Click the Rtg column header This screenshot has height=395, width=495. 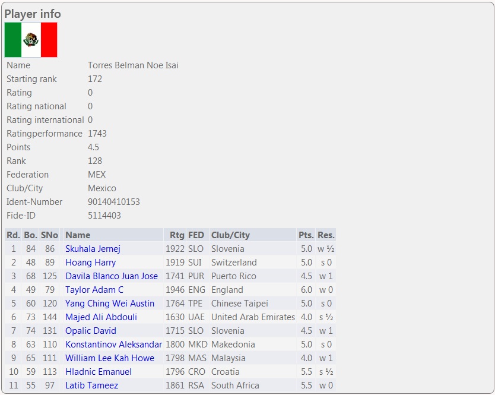point(177,235)
